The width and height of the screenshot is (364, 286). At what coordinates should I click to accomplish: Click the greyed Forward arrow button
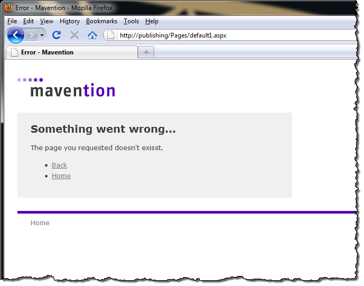point(31,35)
